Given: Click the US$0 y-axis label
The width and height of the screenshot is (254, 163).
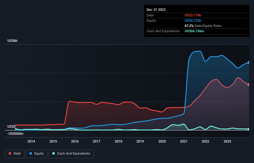Looking at the screenshot, I should (11, 126).
